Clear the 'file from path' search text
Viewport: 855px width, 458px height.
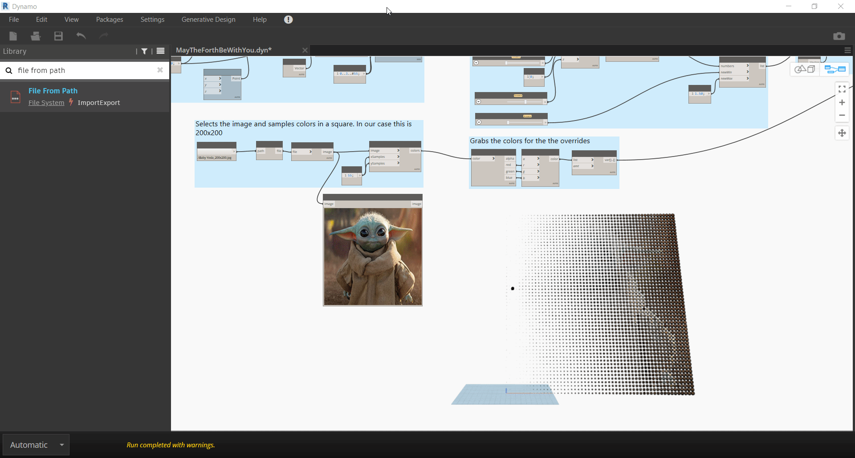[x=160, y=70]
